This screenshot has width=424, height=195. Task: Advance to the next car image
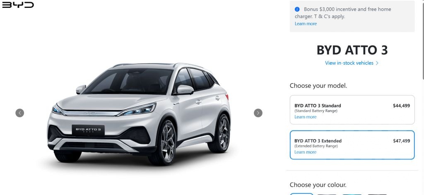coord(258,113)
